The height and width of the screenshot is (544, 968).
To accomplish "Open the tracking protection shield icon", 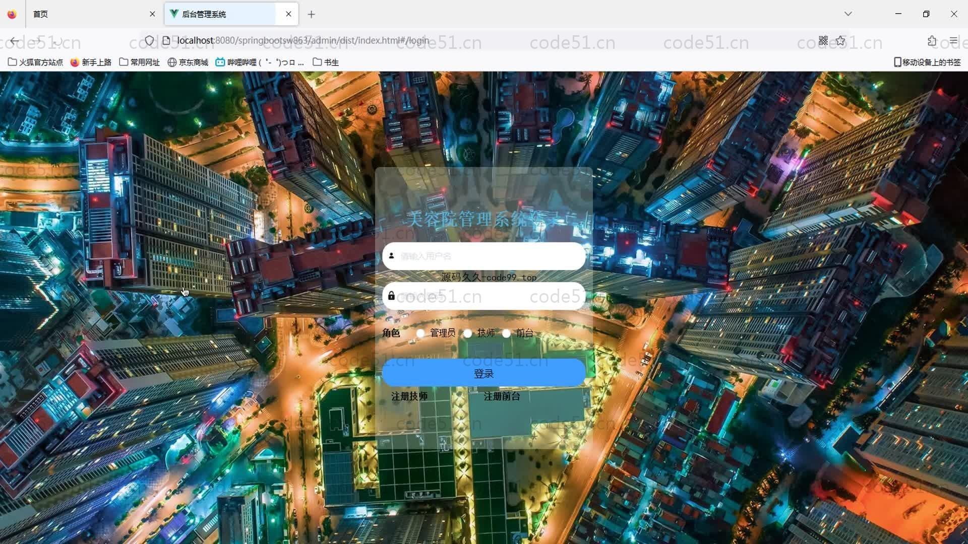I will 149,40.
